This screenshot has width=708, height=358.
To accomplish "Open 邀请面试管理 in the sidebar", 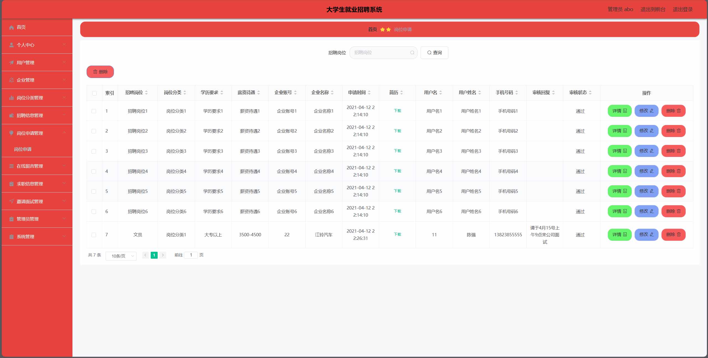I will coord(37,201).
